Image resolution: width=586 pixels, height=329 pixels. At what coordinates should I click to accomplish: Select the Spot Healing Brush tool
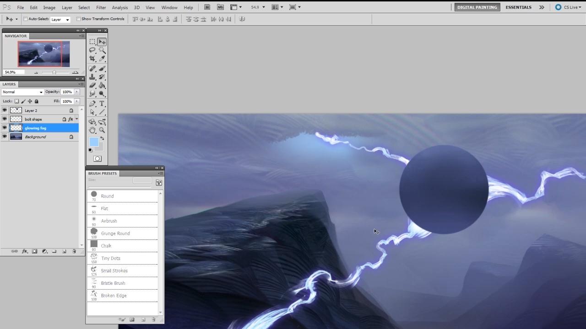92,69
